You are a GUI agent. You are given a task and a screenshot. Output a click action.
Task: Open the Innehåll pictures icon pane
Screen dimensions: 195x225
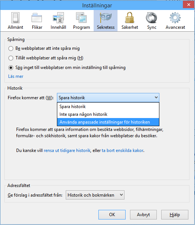tap(58, 21)
